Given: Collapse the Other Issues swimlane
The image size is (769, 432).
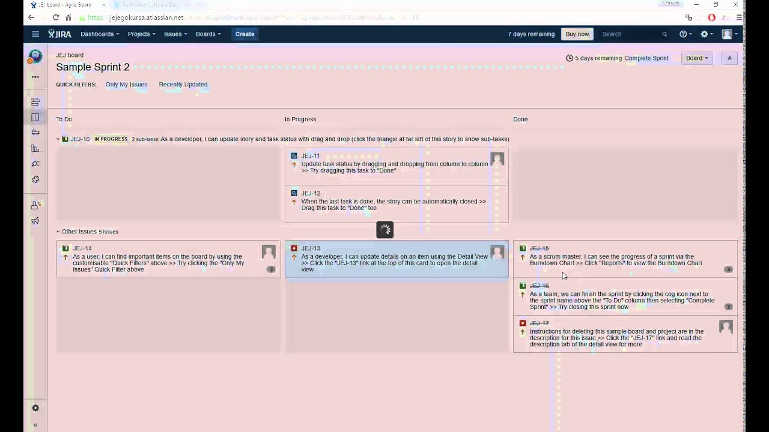Looking at the screenshot, I should pos(58,232).
